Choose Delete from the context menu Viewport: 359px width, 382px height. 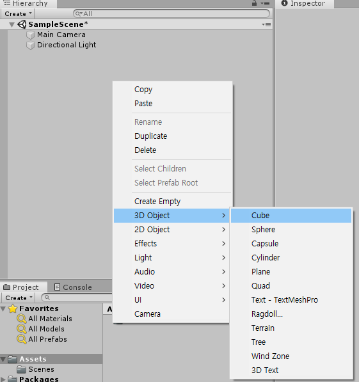173,150
